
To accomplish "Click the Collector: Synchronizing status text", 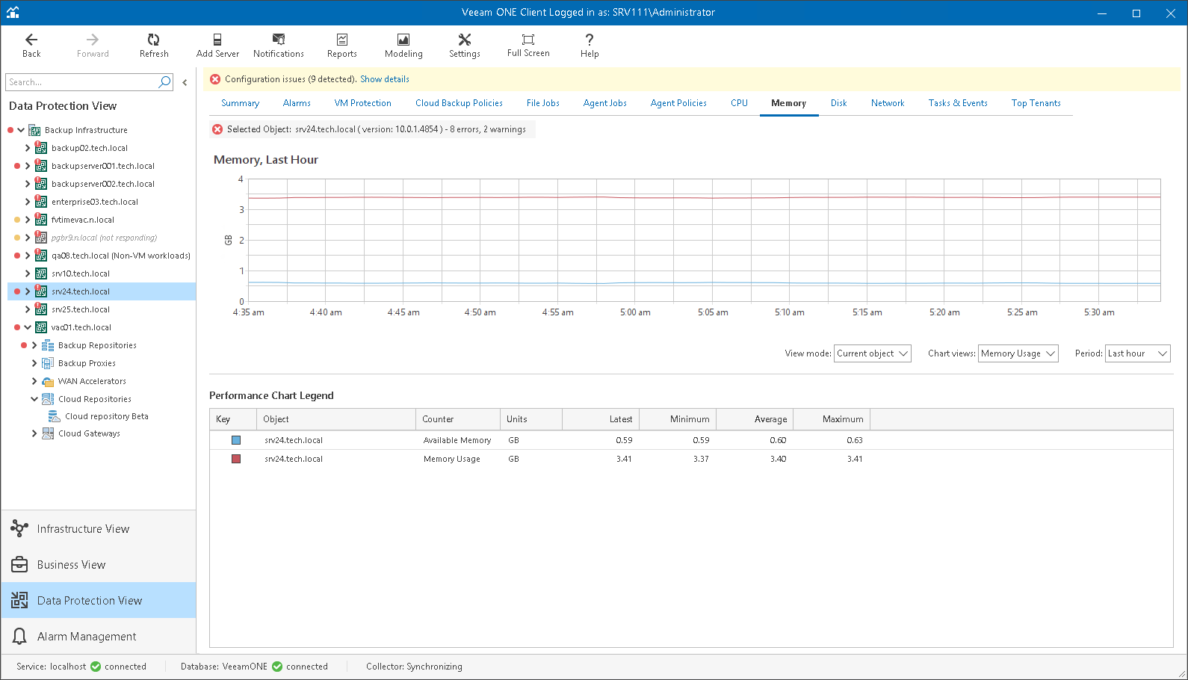I will point(414,667).
